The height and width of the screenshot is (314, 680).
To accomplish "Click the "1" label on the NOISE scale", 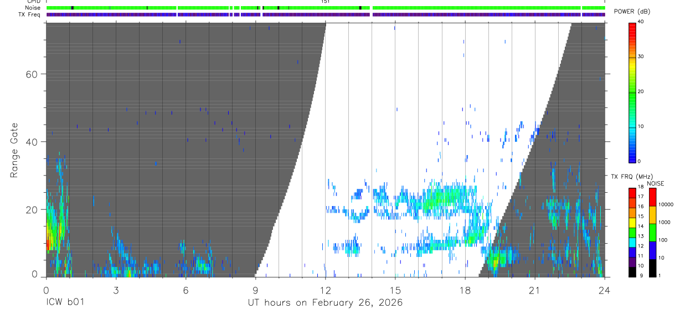I will [660, 275].
